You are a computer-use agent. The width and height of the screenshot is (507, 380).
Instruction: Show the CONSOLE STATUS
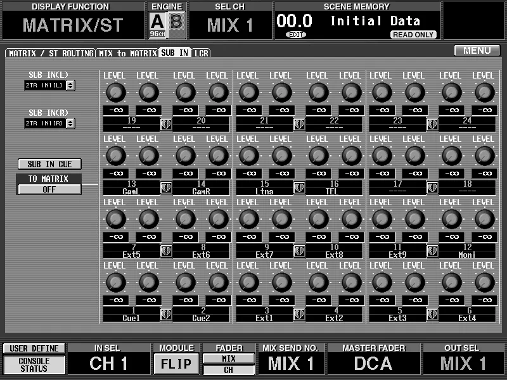tap(34, 365)
